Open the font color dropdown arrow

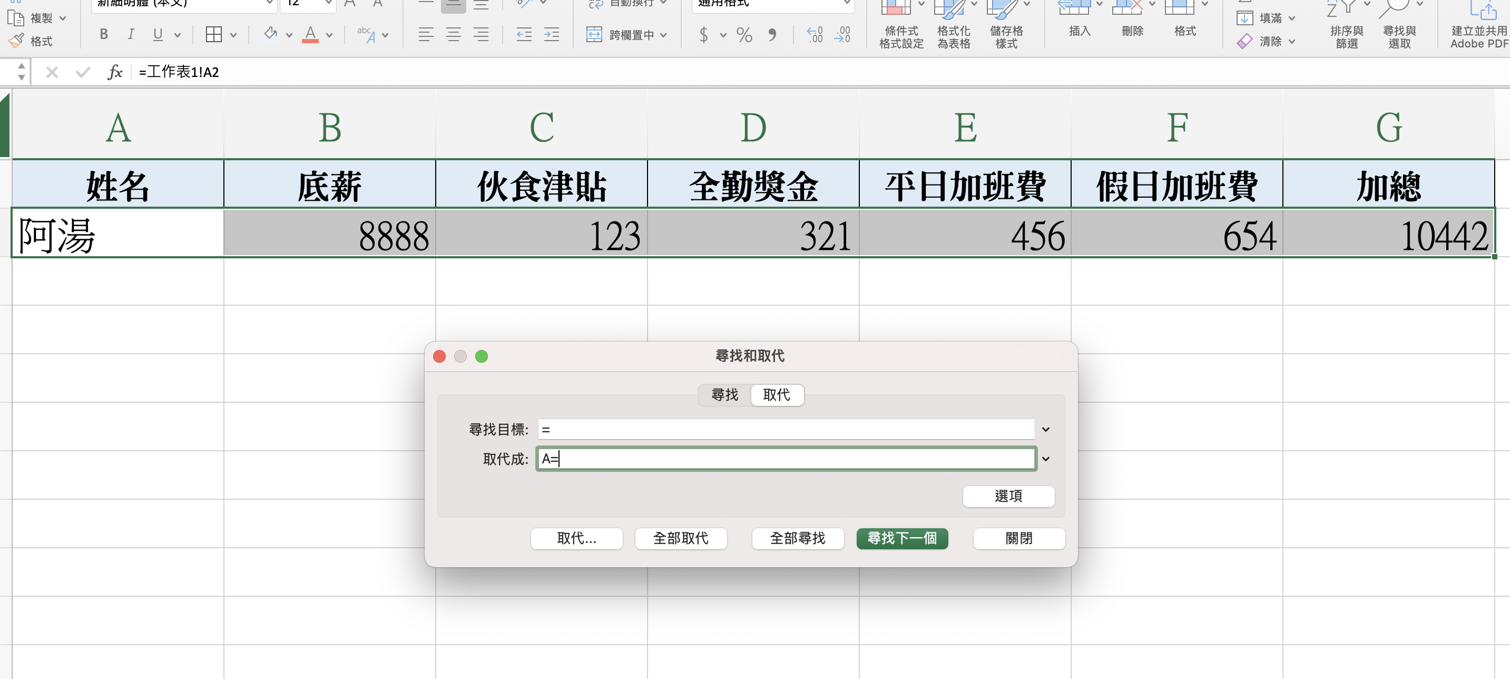(329, 35)
